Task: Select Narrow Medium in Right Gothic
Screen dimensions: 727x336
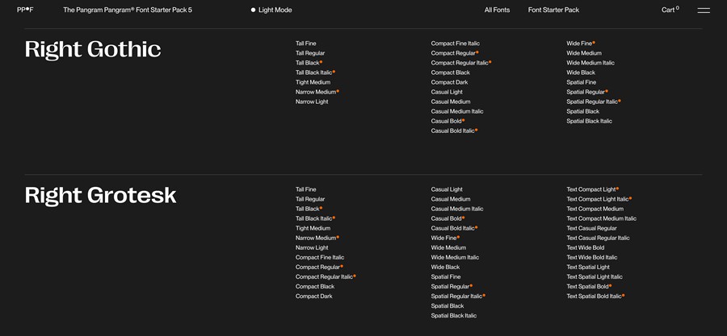Action: pos(317,92)
